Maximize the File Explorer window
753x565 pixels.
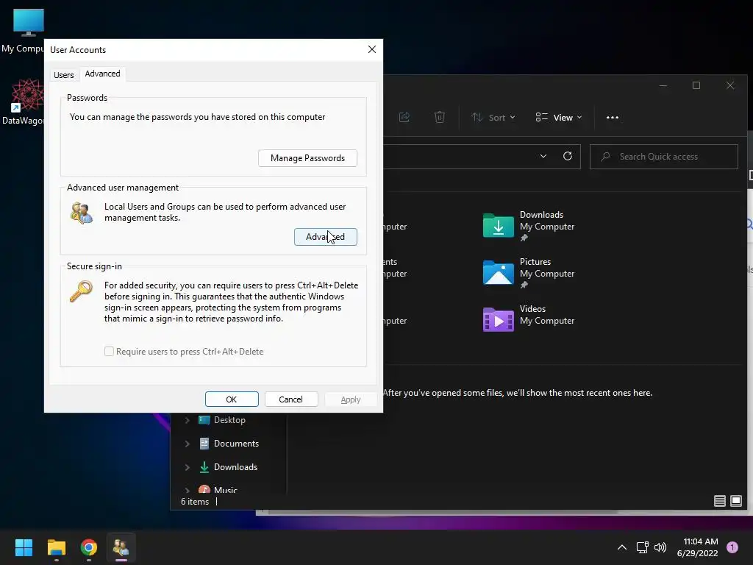(696, 85)
